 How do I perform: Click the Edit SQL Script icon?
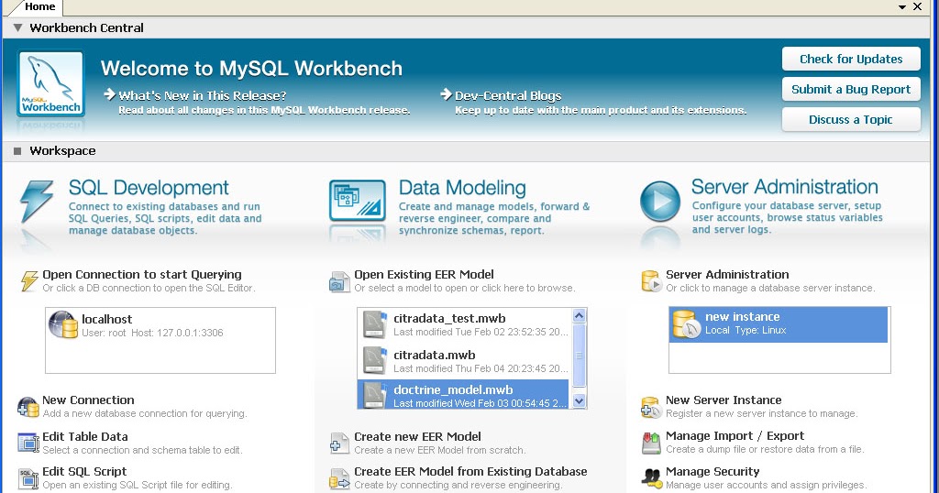(28, 478)
